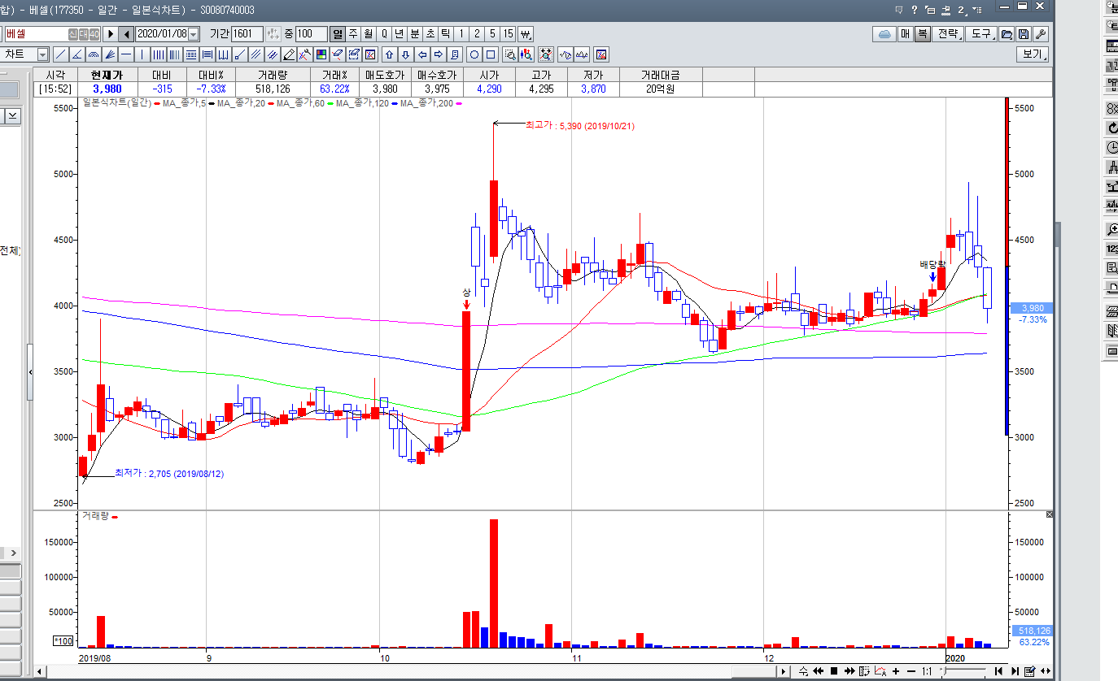Stop chart replay with square button
This screenshot has height=681, width=1118.
click(834, 671)
